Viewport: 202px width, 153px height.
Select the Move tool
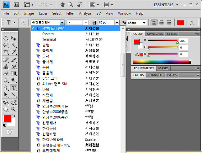point(13,38)
